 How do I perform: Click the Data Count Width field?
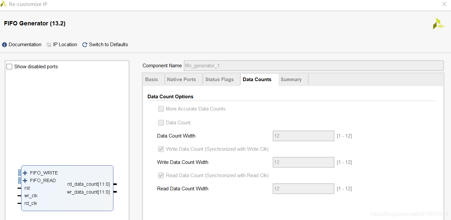pos(304,136)
